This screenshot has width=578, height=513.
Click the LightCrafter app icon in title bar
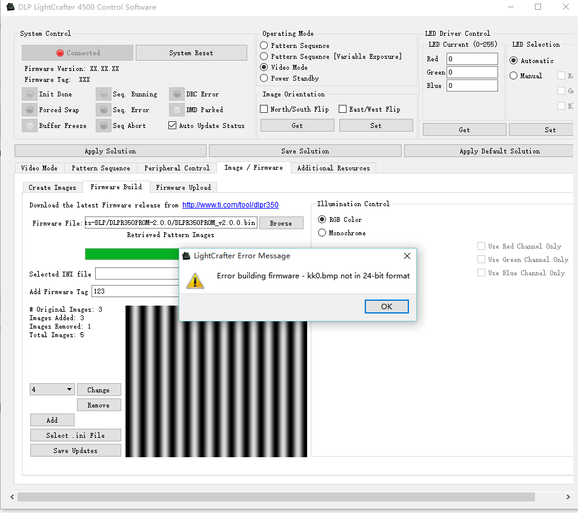coord(11,7)
